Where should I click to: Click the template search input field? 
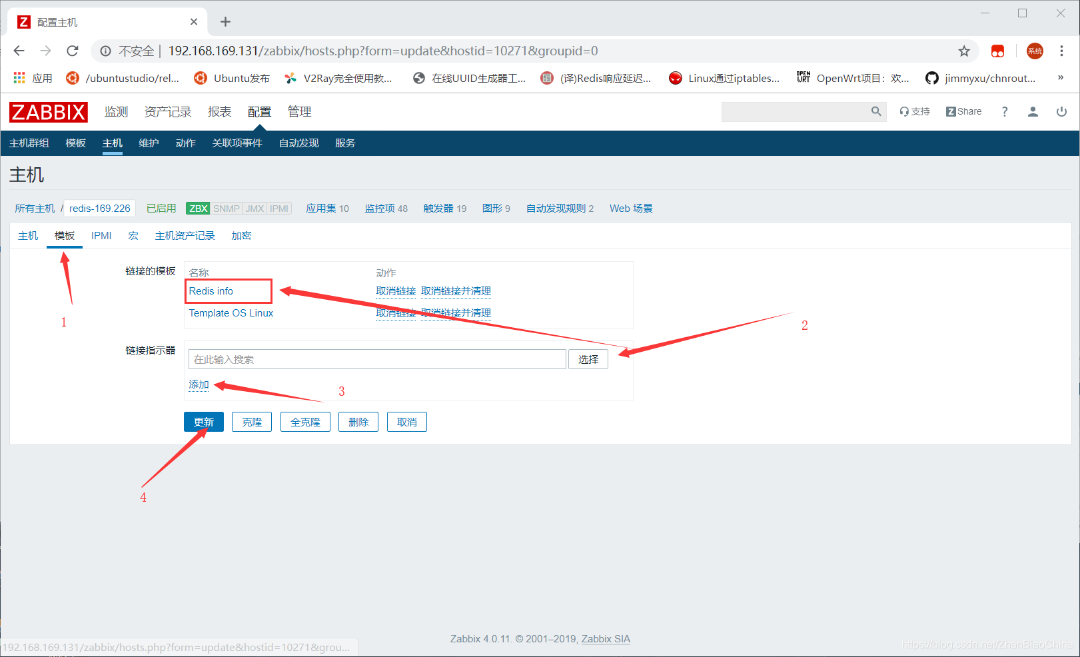[x=377, y=359]
